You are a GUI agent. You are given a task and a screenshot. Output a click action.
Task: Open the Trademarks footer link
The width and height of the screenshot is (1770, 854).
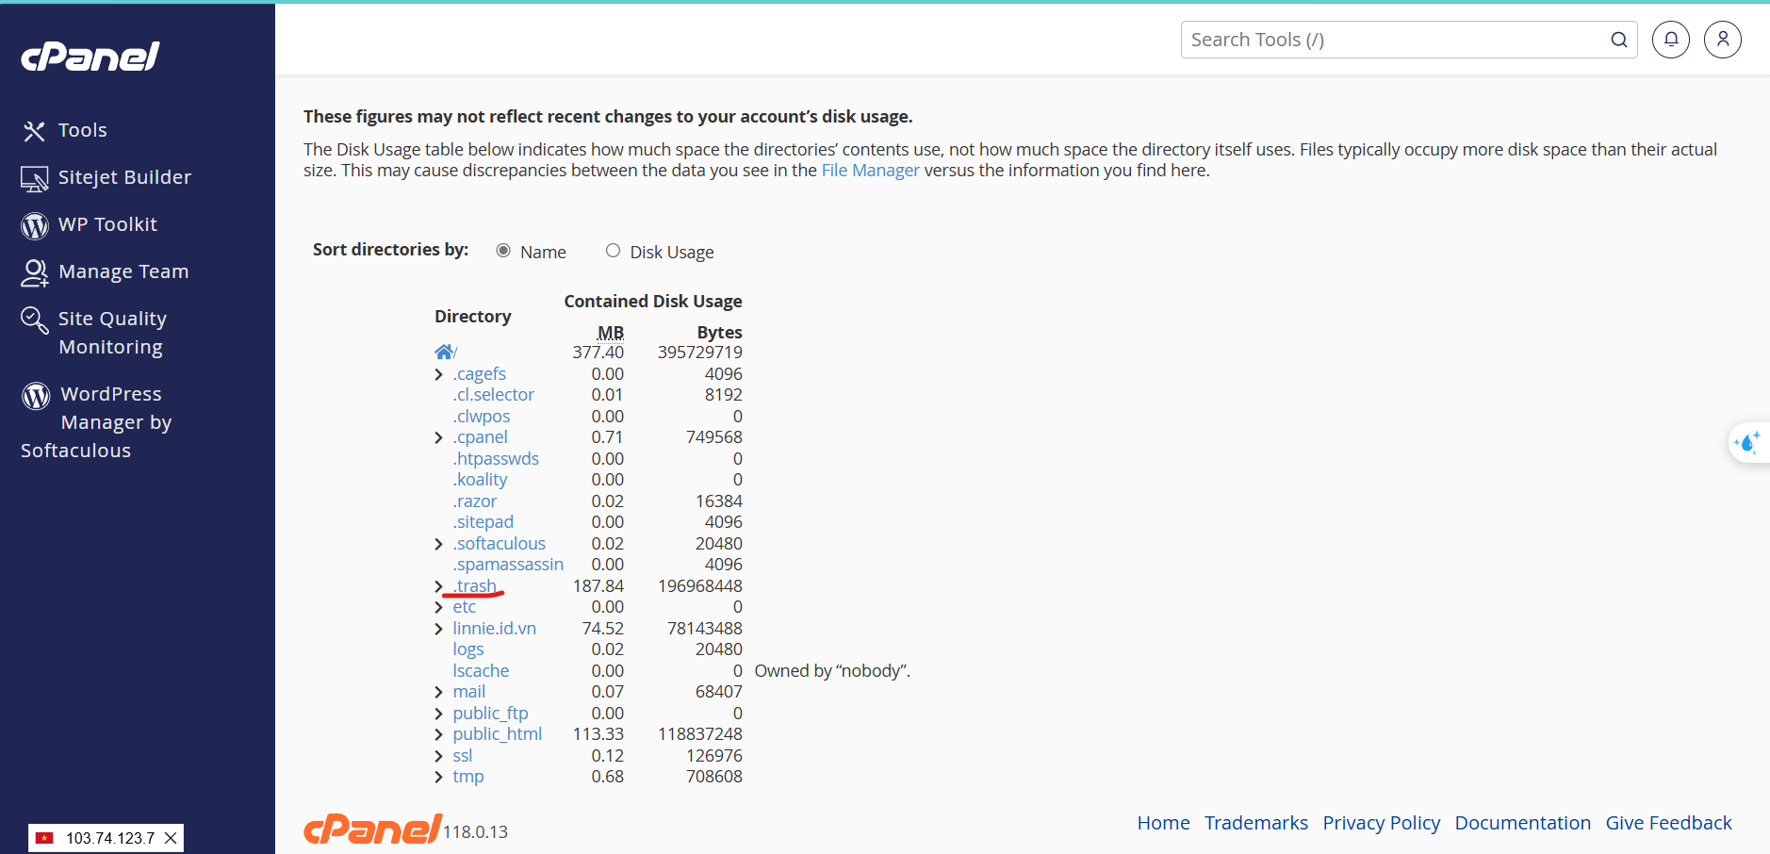click(x=1255, y=823)
